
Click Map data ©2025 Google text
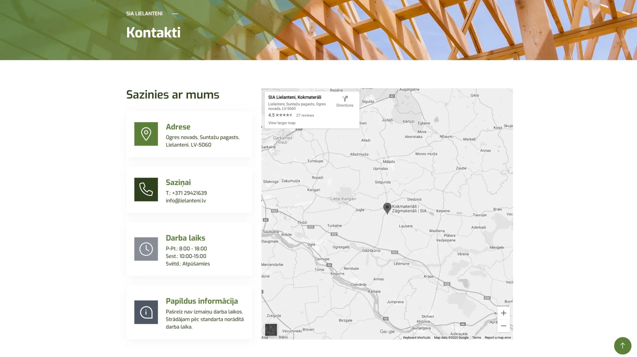451,338
